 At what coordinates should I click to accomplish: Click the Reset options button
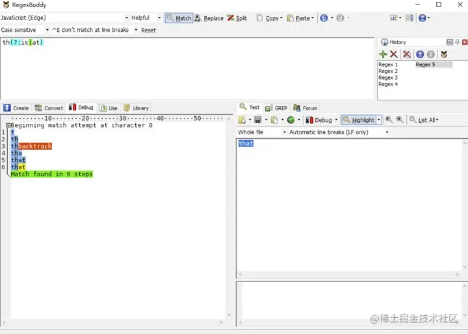click(x=149, y=30)
